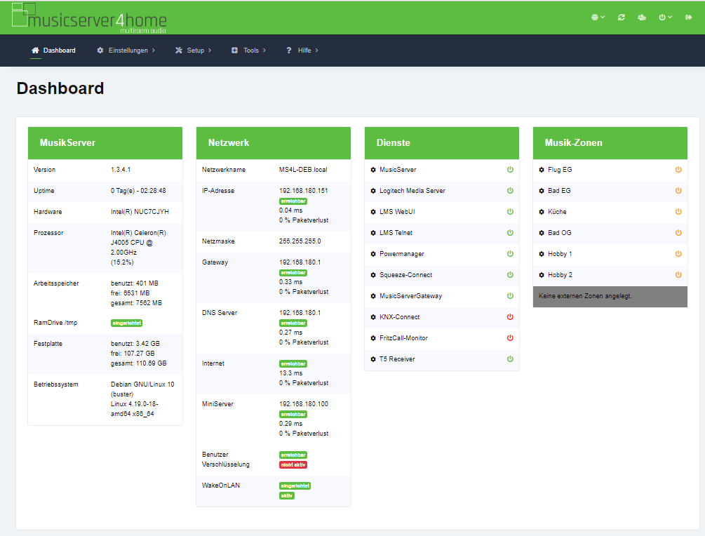Click the T5 Receiver service name

(x=397, y=359)
